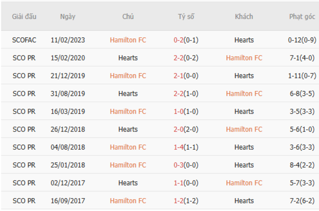Click the 0-12(0-9) corner kicks cell
Image resolution: width=319 pixels, height=211 pixels.
[x=302, y=40]
